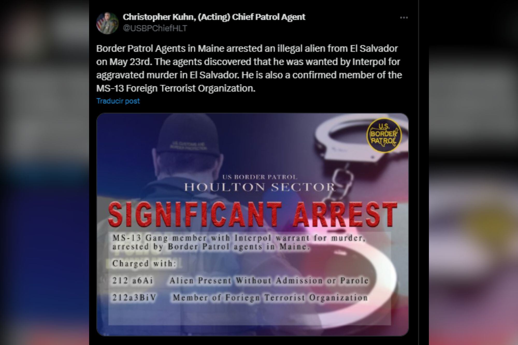Screen dimensions: 518x345
Task: Open the attached Significant Arrest image
Action: (x=253, y=224)
